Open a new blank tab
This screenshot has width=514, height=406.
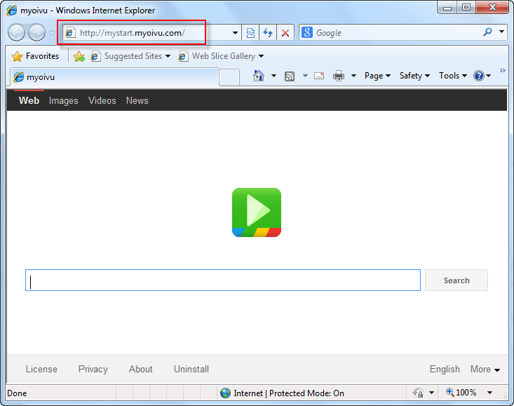point(229,78)
